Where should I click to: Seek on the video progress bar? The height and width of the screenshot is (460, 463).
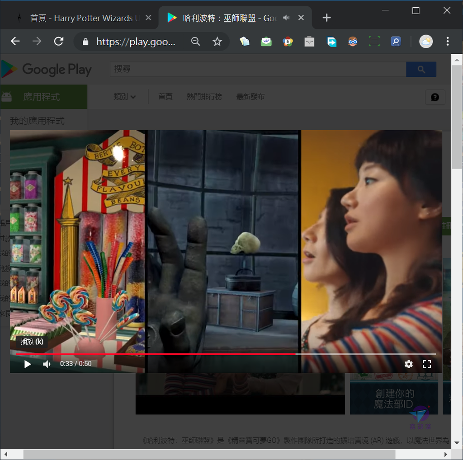[226, 354]
